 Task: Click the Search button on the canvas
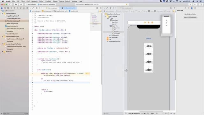click(x=149, y=39)
